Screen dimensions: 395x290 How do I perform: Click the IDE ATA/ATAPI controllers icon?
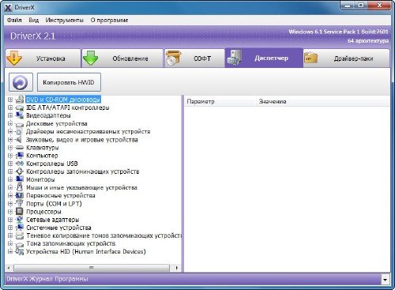(x=20, y=107)
